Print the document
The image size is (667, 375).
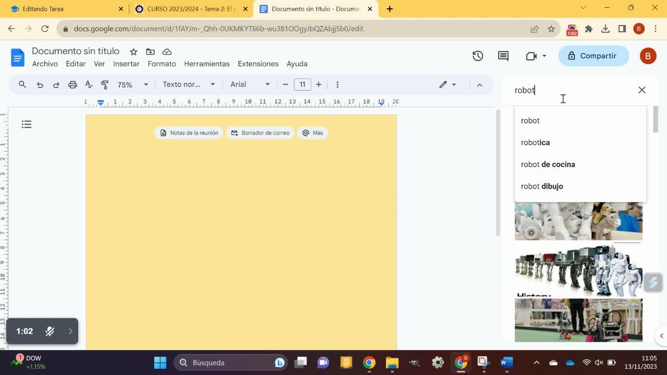(72, 84)
